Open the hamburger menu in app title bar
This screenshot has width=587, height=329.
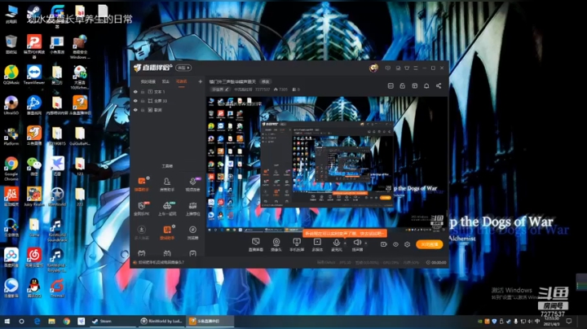pyautogui.click(x=416, y=68)
